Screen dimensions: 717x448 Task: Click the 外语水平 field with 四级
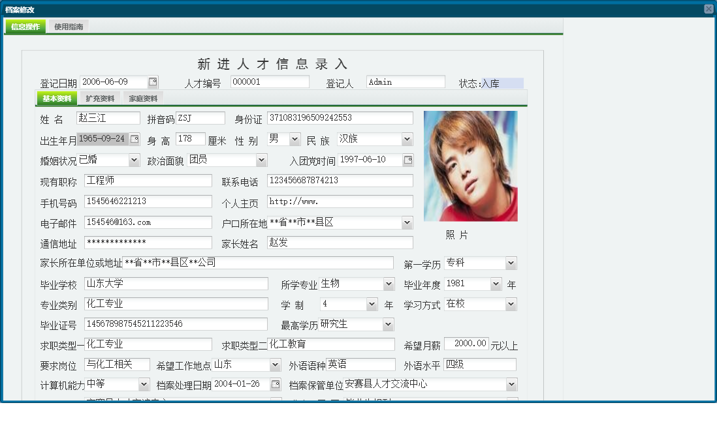click(x=480, y=365)
